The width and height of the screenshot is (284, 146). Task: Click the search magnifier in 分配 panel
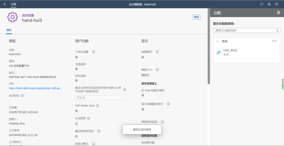coord(277,30)
